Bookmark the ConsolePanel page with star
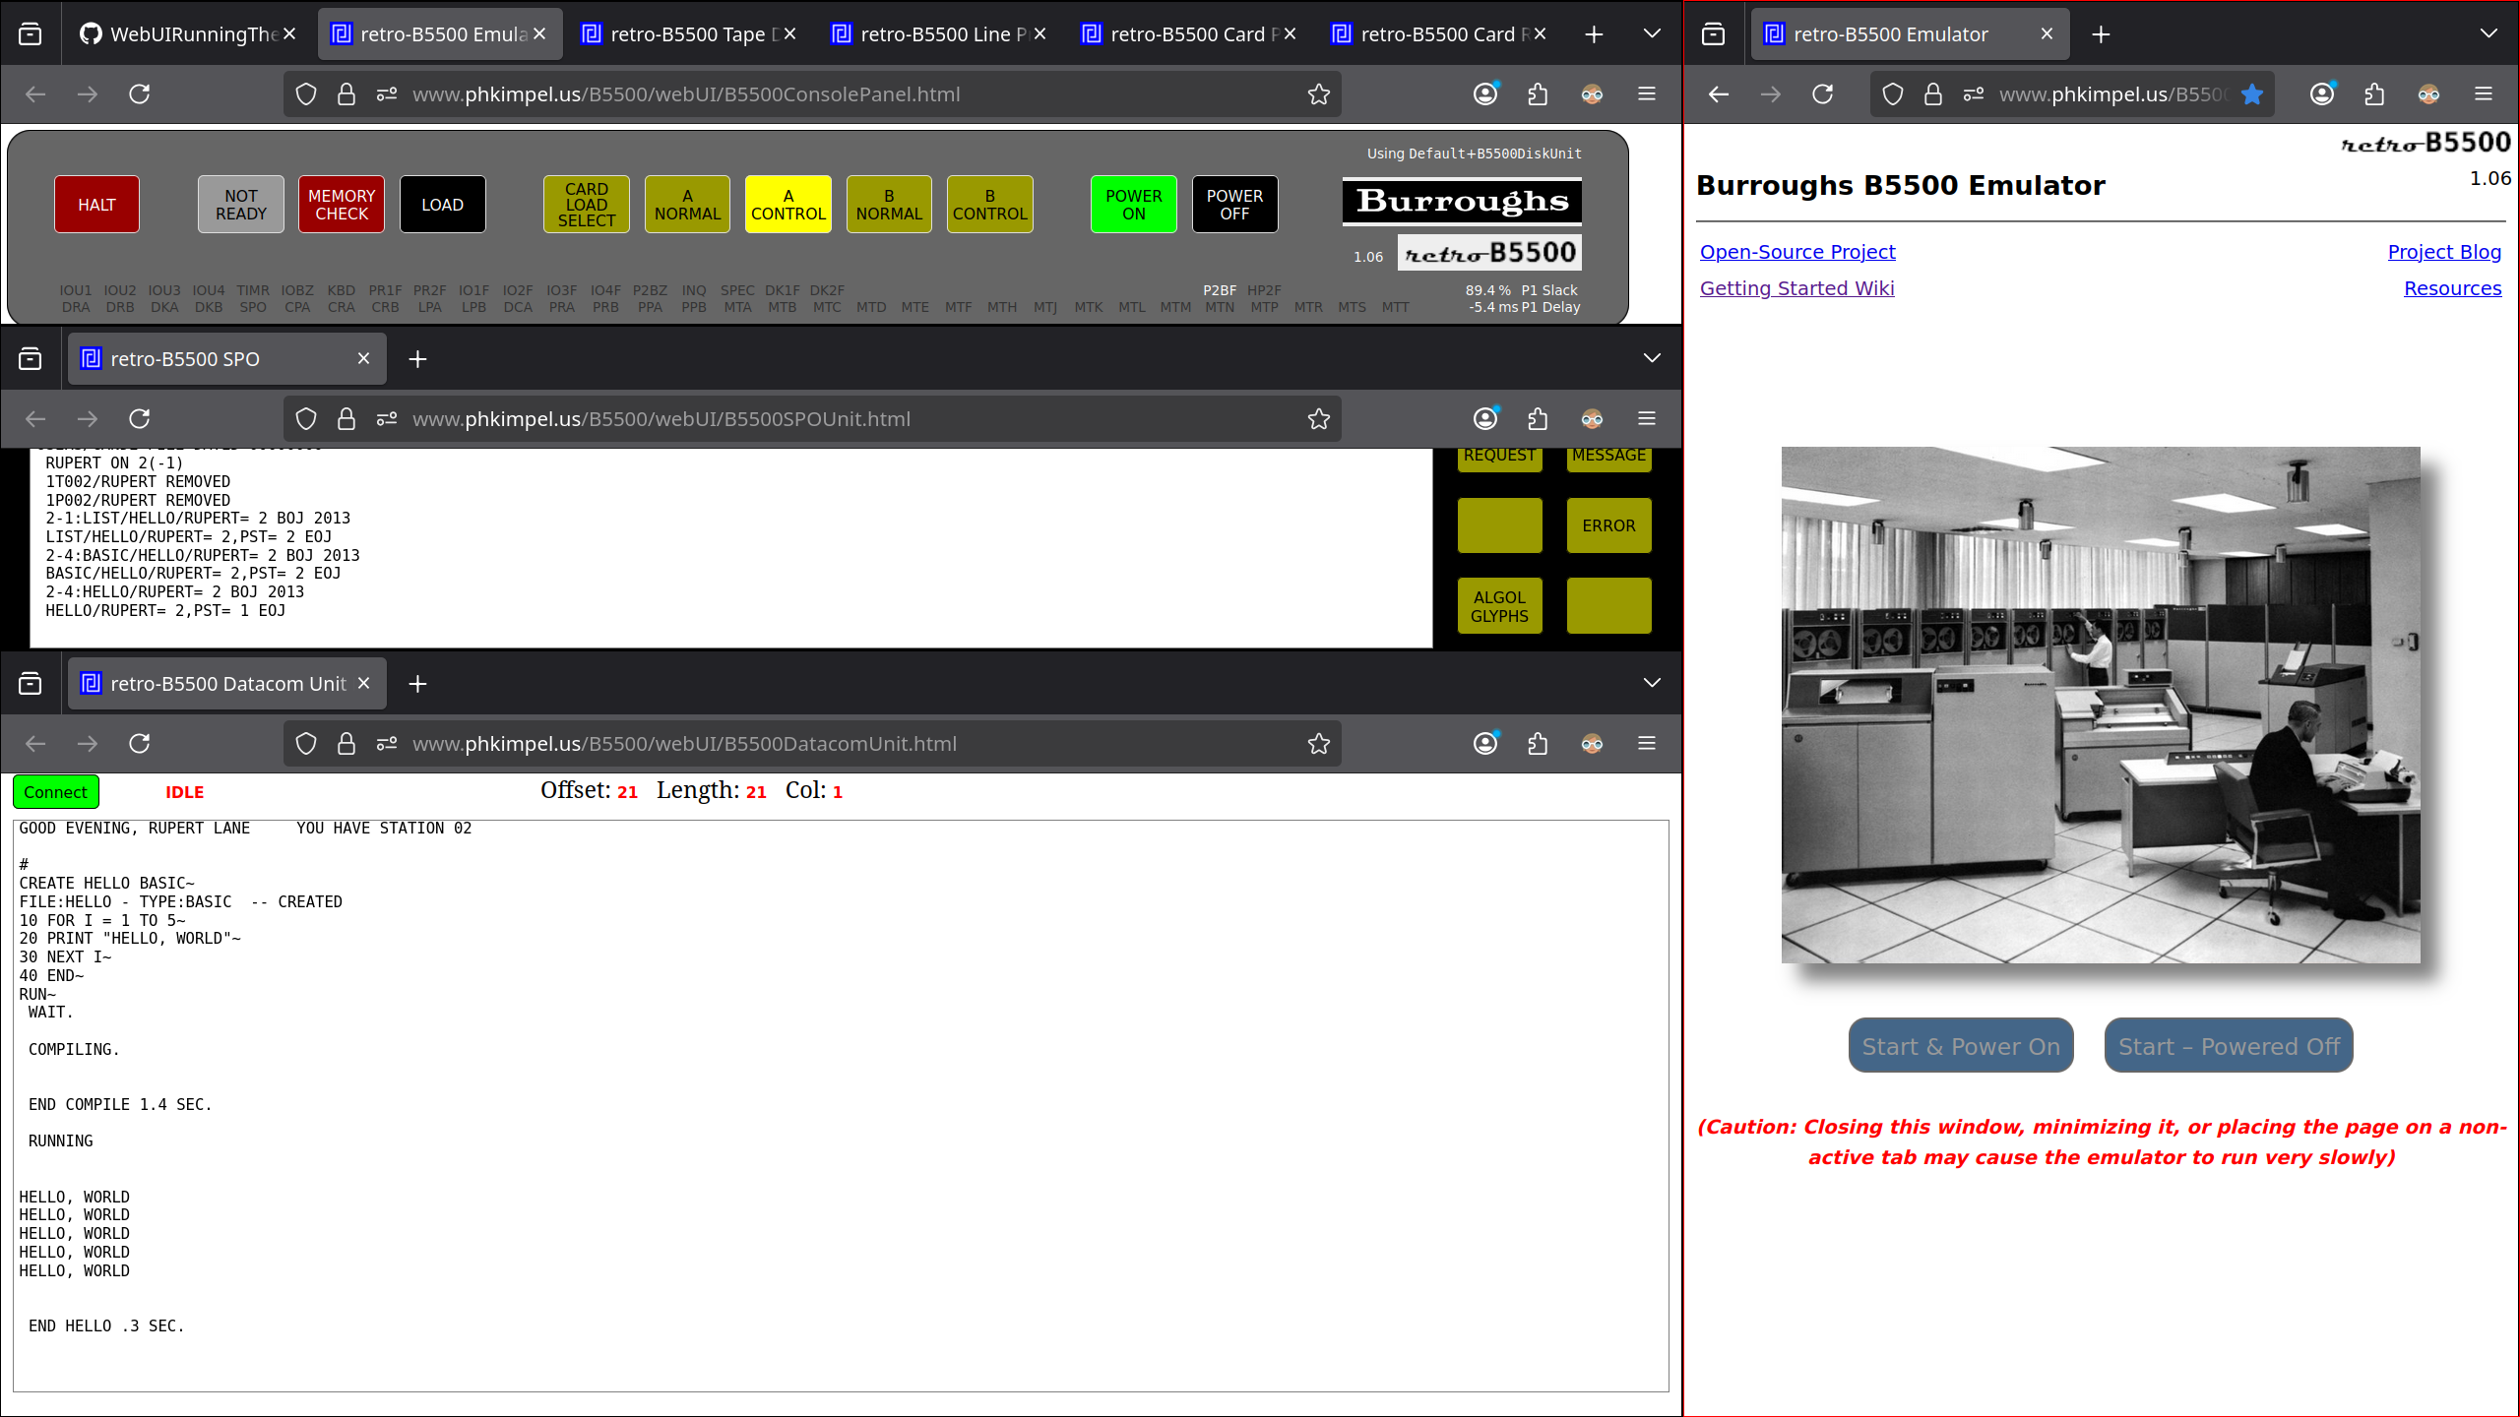Viewport: 2520px width, 1417px height. tap(1319, 93)
